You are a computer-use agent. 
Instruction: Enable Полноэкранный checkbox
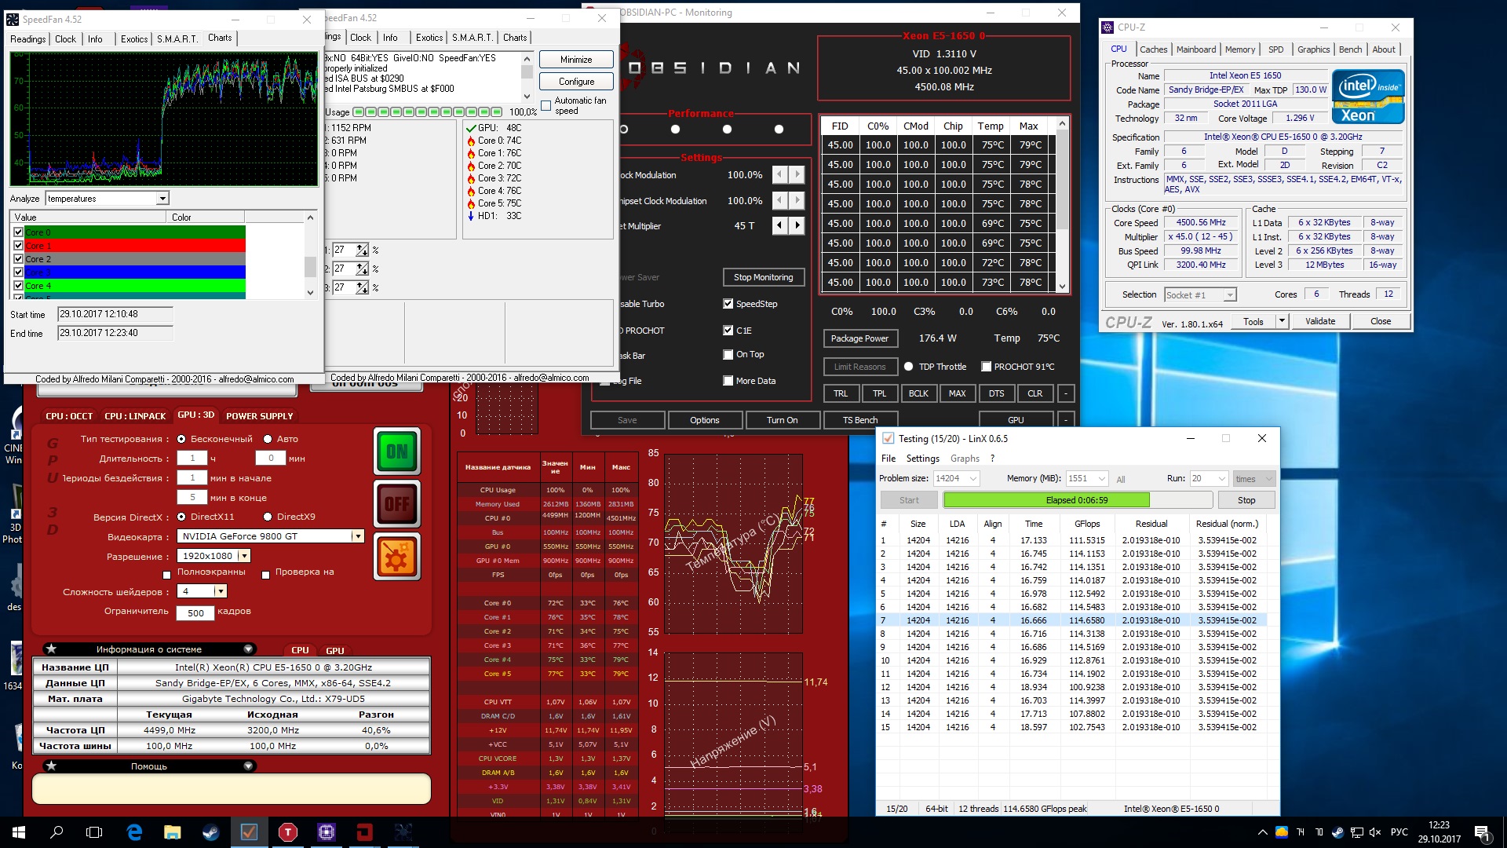click(166, 574)
